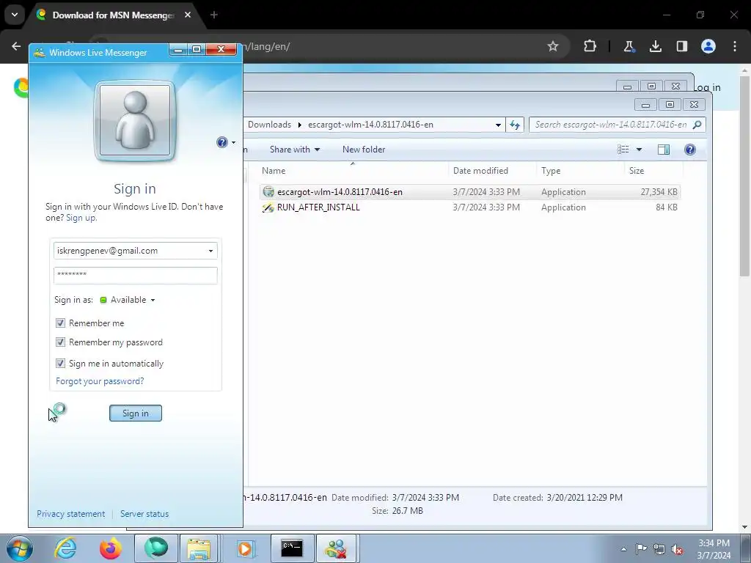Click the Messenger help question mark icon
Screen dimensions: 751x563
[x=221, y=142]
